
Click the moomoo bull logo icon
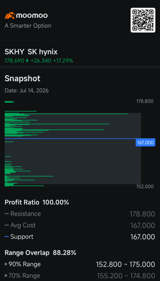point(10,16)
